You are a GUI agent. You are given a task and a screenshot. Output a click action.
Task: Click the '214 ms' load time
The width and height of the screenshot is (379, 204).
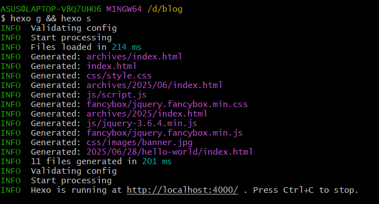tap(126, 47)
